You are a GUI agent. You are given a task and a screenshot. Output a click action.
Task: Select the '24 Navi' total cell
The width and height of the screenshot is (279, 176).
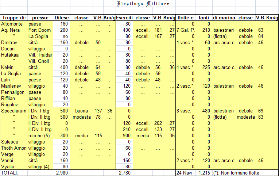tap(184, 173)
